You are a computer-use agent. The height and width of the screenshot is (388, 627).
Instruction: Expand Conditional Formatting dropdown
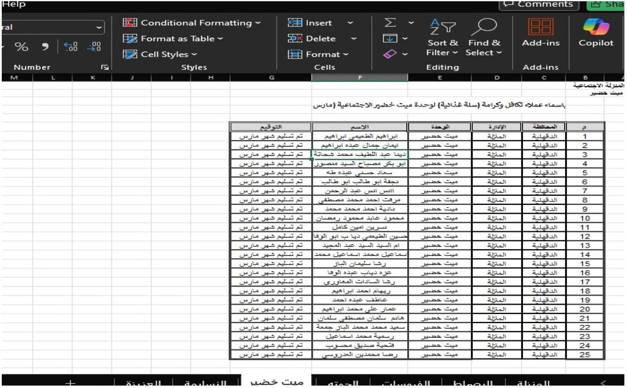tap(192, 23)
